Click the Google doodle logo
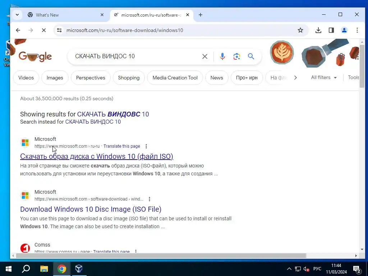Screen dimensions: 368x276 tap(35, 56)
